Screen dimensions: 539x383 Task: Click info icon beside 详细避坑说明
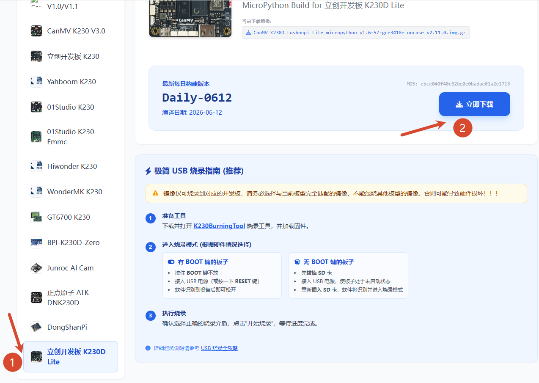point(148,348)
